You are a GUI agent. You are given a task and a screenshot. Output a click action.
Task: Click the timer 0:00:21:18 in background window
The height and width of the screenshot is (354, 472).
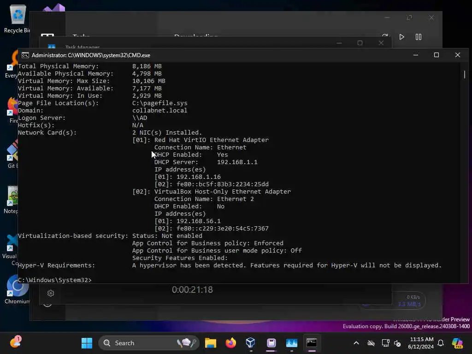click(192, 289)
